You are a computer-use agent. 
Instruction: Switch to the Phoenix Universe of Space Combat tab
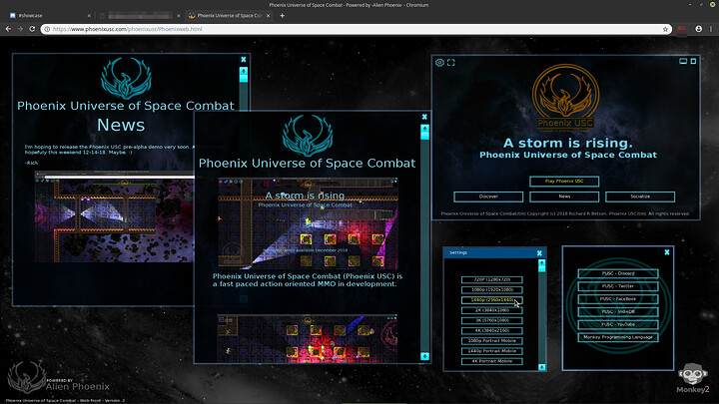pos(230,16)
